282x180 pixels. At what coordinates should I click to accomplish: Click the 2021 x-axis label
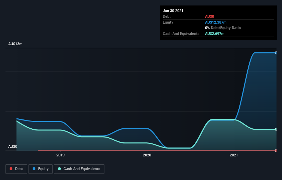[x=234, y=155]
